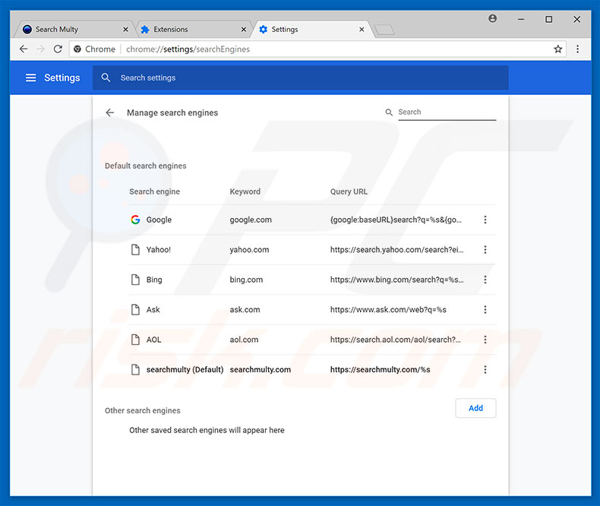Click the Chrome site info icon in address bar

(x=77, y=49)
